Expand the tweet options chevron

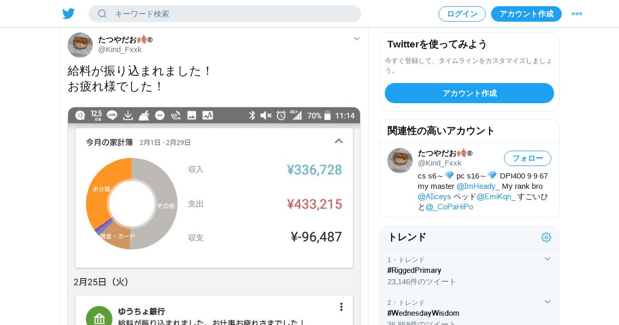(x=356, y=39)
